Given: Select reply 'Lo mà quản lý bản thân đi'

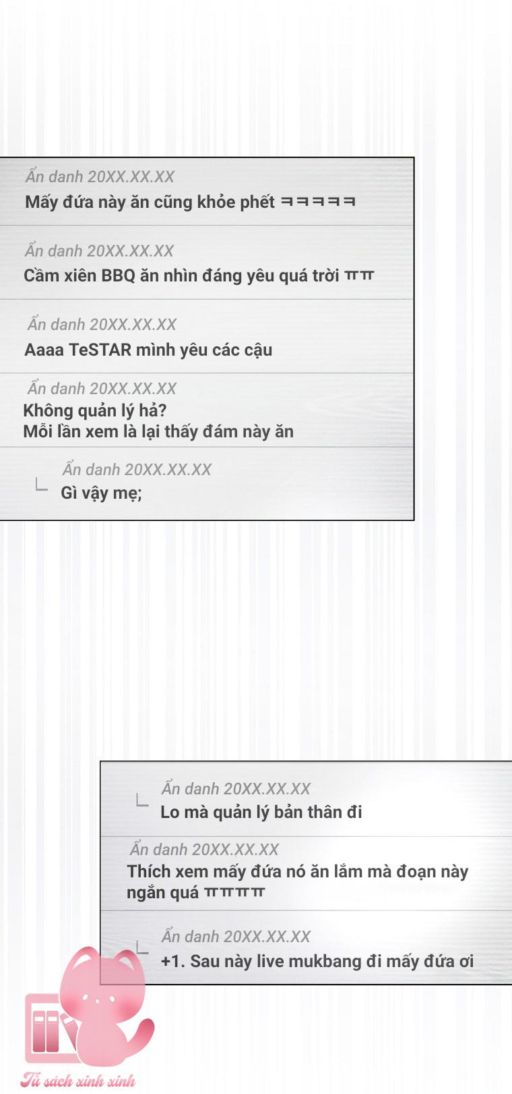Looking at the screenshot, I should (x=261, y=812).
